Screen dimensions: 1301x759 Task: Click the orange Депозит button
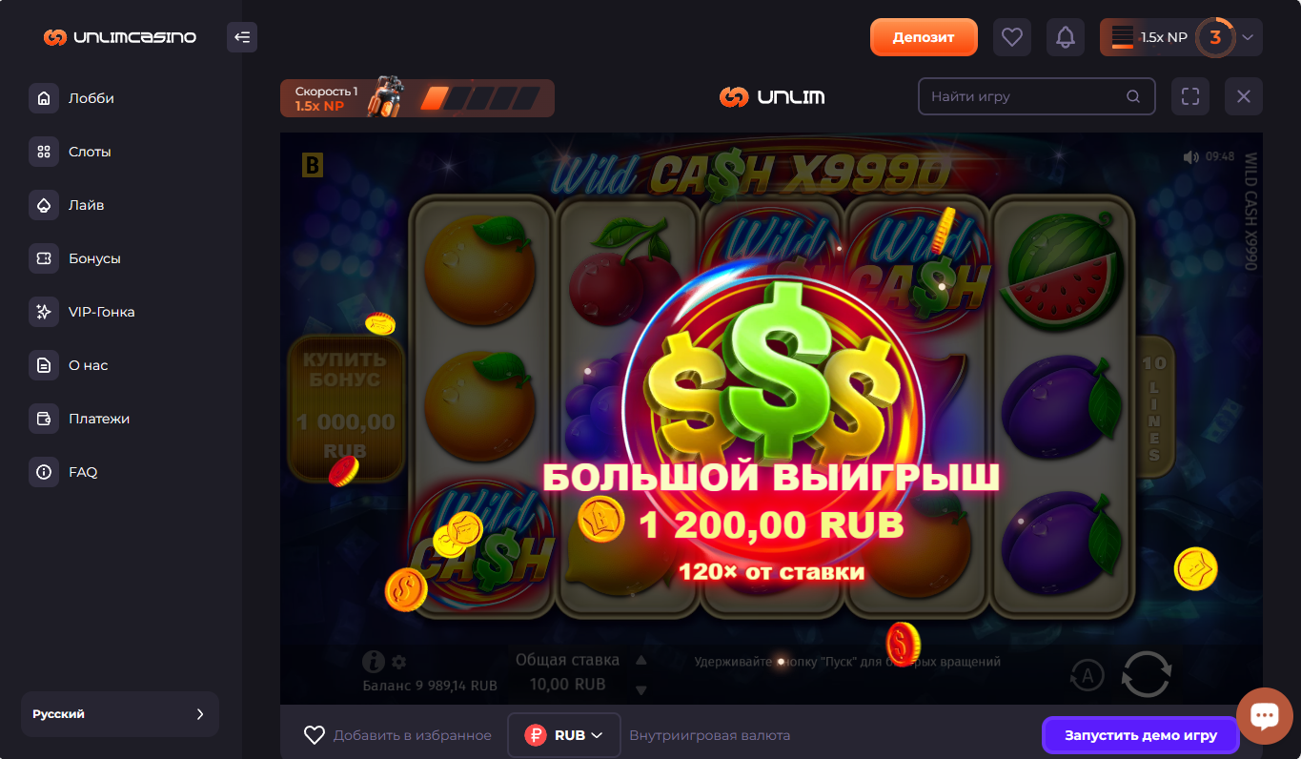[x=924, y=37]
